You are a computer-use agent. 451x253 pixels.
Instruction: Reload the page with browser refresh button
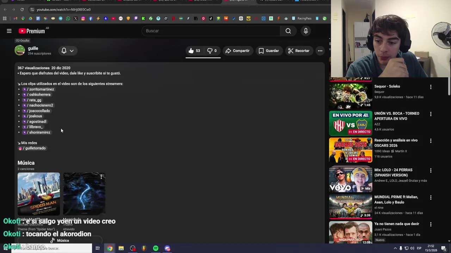coord(22,9)
